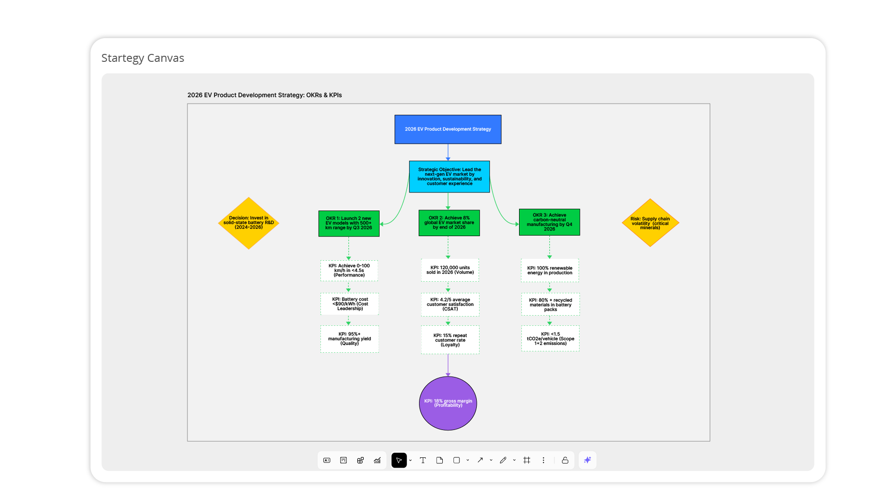Activate the select pointer tool
This screenshot has width=893, height=502.
pyautogui.click(x=399, y=460)
